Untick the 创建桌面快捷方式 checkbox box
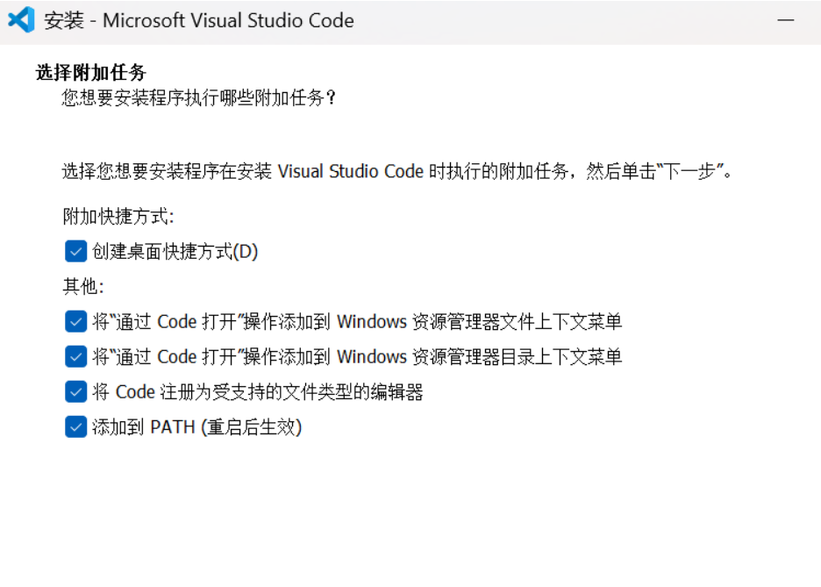Viewport: 821px width, 587px height. [x=75, y=252]
